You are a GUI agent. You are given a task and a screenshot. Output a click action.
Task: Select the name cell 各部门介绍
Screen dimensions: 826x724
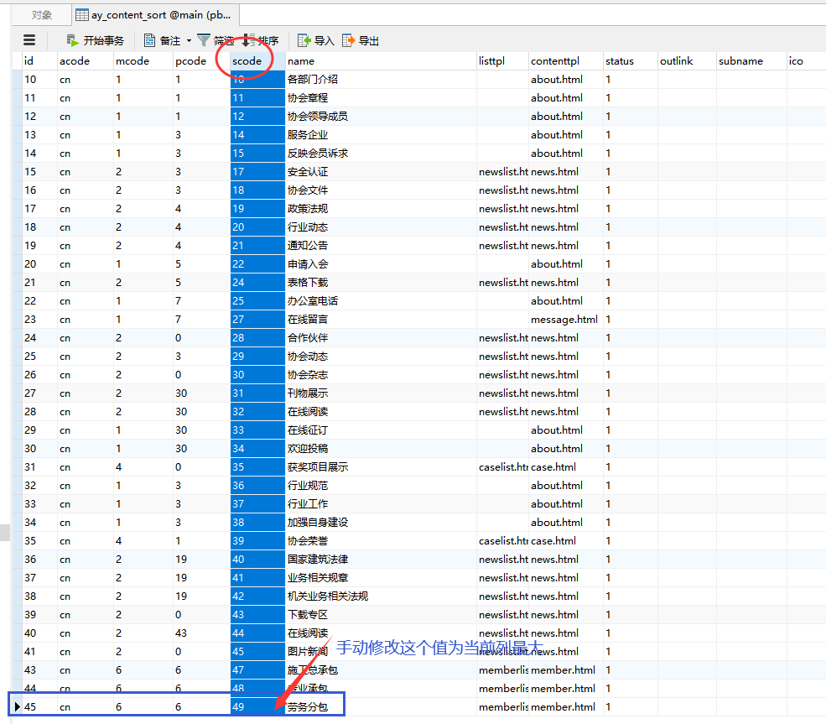[313, 80]
